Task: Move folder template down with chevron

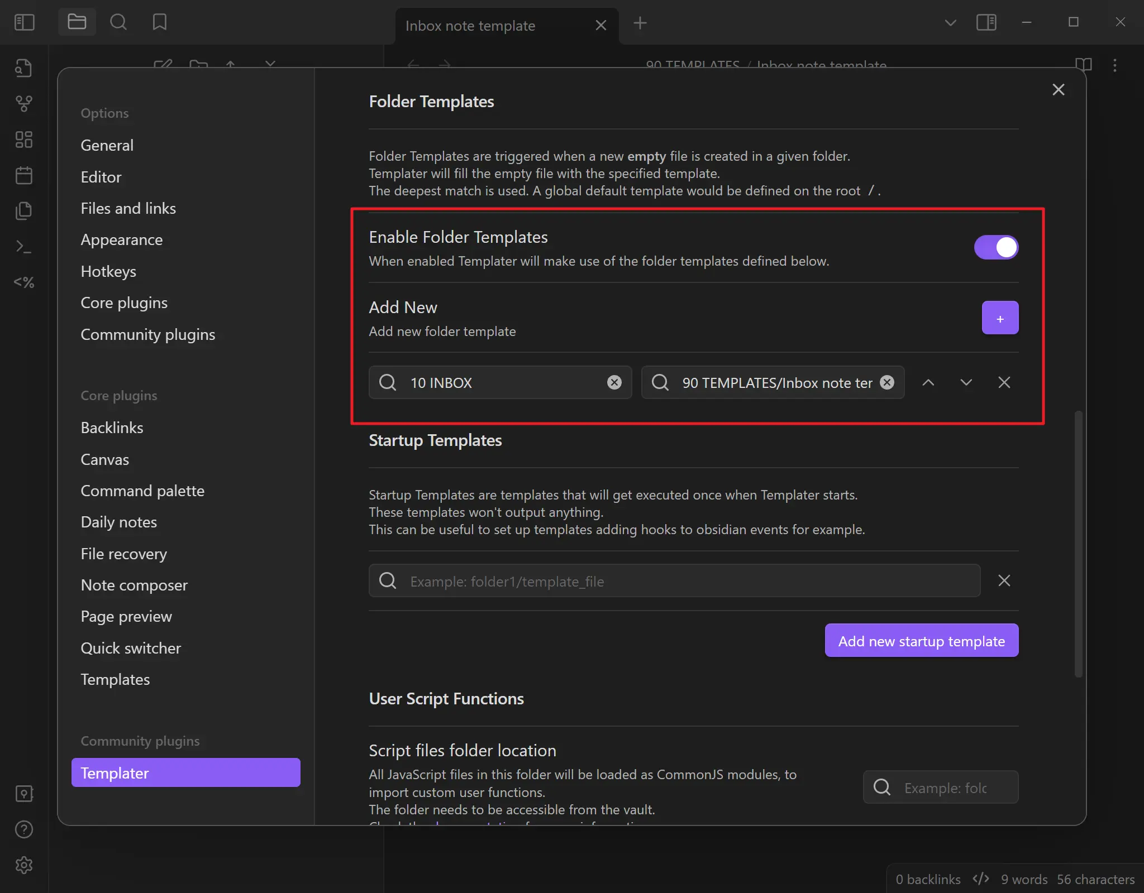Action: point(966,382)
